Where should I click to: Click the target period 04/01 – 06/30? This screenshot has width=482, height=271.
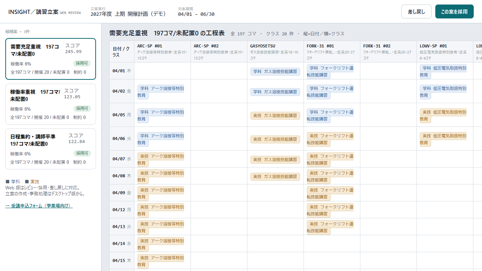coord(196,14)
